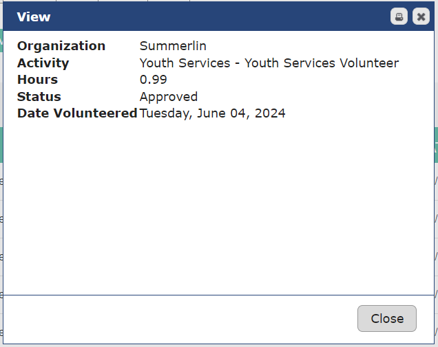The image size is (438, 347).
Task: Click the Status label
Action: tap(39, 97)
